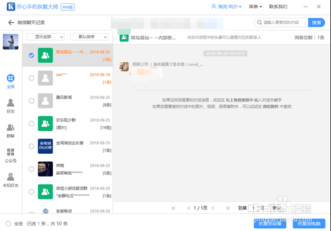Image resolution: width=331 pixels, height=231 pixels.
Task: Click the 安徽移动 logo avatar
Action: point(45,211)
